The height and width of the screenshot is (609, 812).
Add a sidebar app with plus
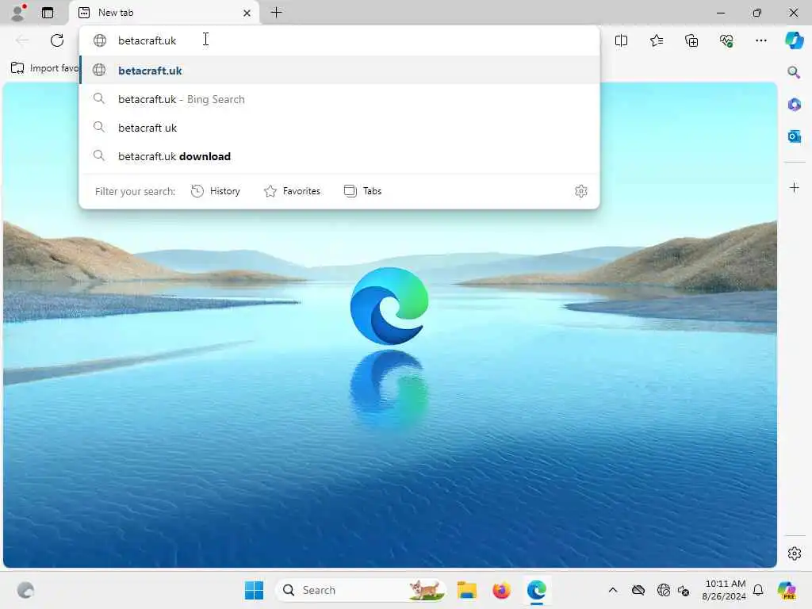(794, 187)
